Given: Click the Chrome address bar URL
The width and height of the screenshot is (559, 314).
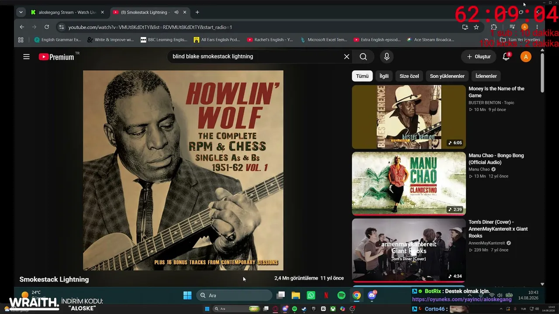Looking at the screenshot, I should [x=150, y=27].
